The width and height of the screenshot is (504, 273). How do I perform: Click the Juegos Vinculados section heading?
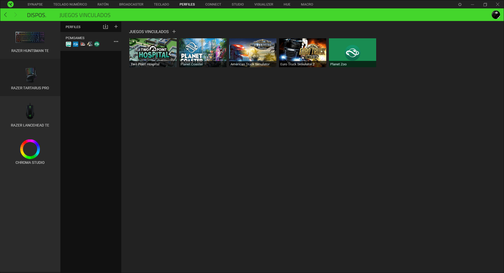tap(149, 32)
